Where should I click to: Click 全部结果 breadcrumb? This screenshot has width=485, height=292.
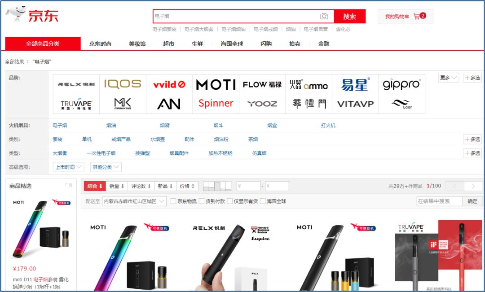(x=14, y=62)
